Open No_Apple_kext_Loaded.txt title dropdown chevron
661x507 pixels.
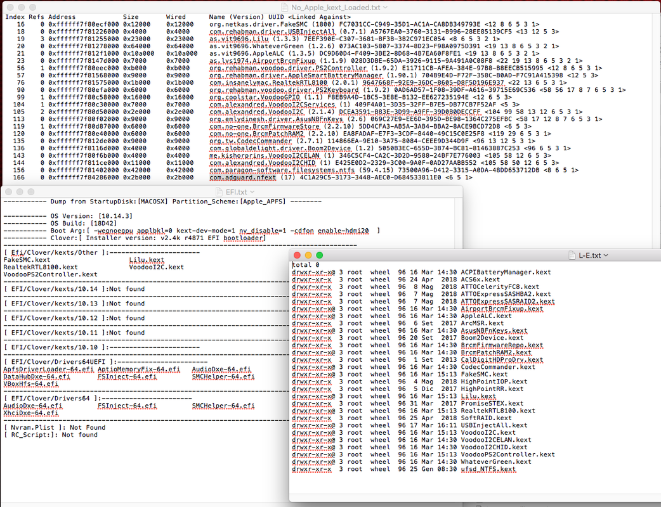point(385,8)
